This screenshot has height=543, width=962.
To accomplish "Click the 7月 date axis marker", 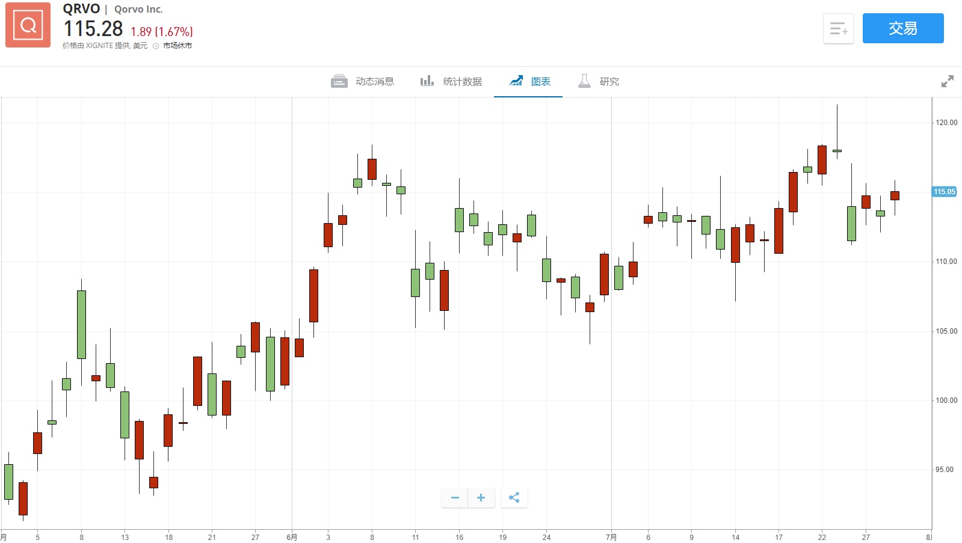I will point(611,537).
